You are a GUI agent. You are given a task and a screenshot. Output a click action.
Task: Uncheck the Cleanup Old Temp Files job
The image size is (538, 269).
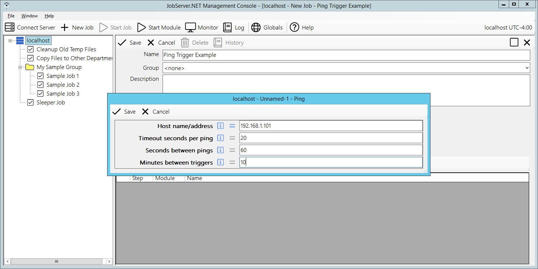[31, 49]
